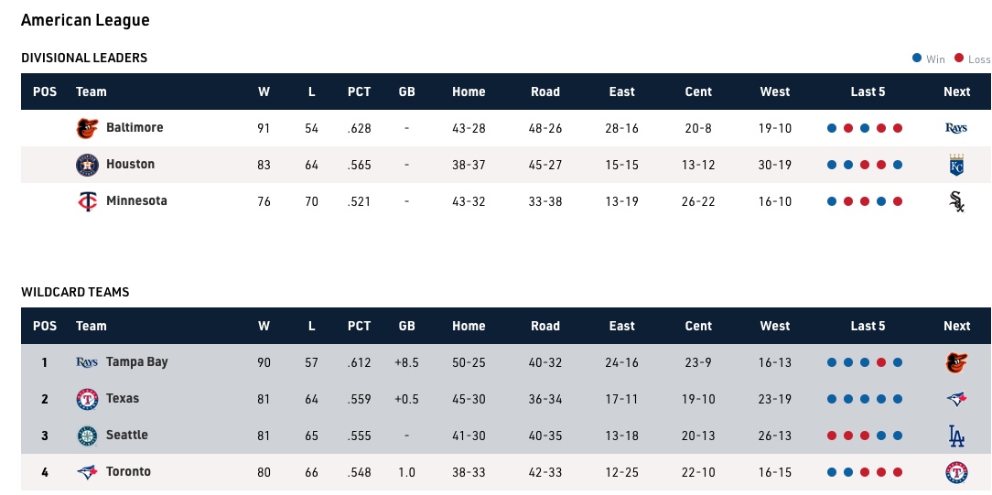This screenshot has width=992, height=495.
Task: Click the Tampa Bay Rays team logo
Action: 86,362
